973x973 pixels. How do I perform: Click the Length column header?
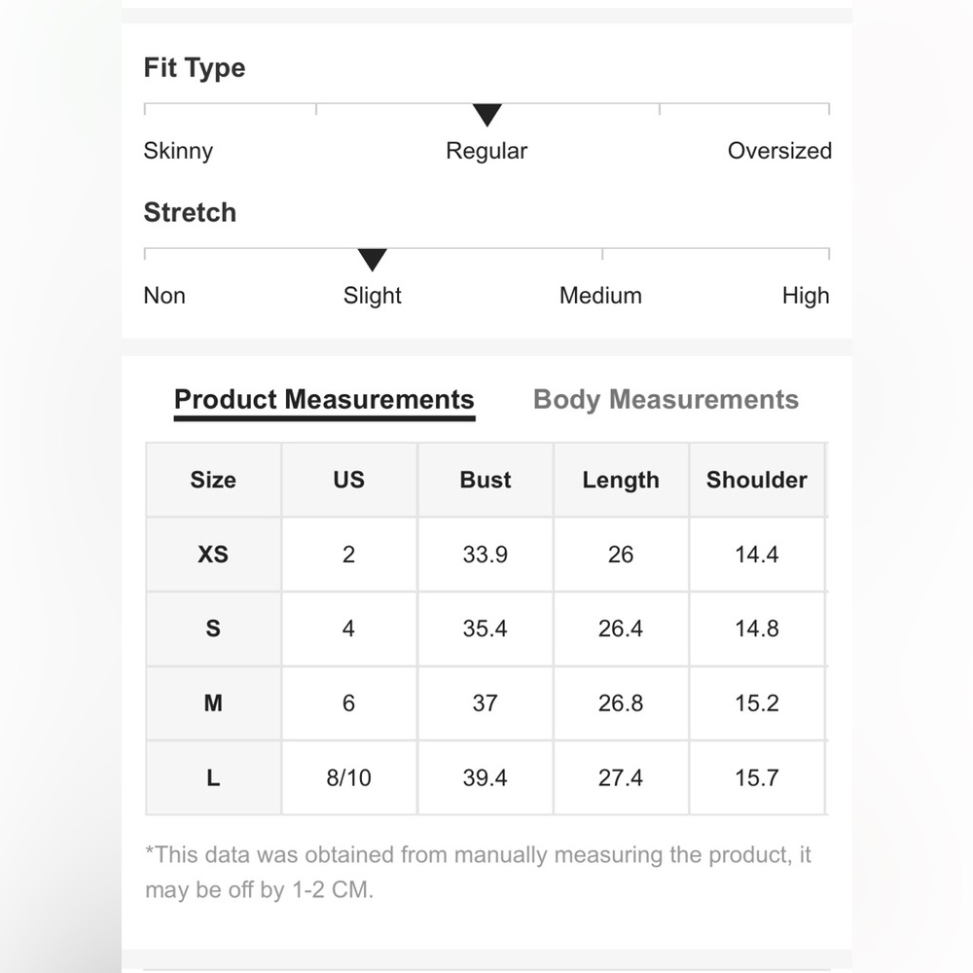point(621,480)
